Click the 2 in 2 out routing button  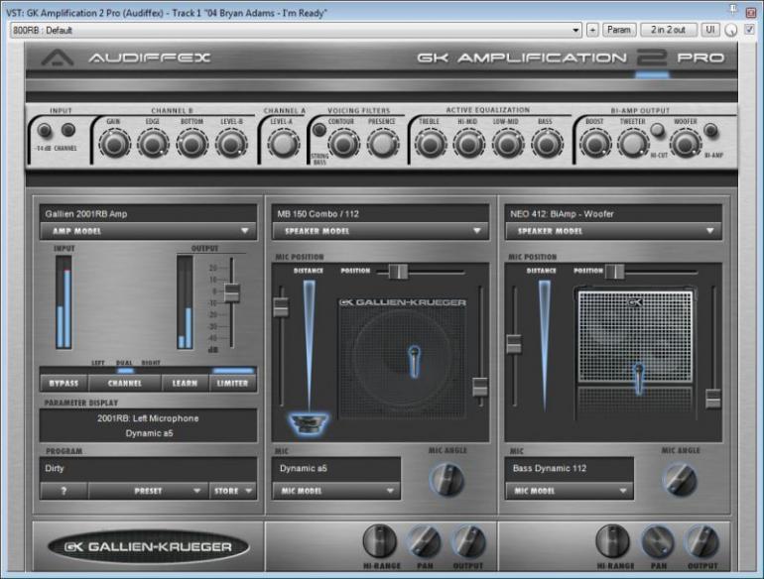click(668, 30)
